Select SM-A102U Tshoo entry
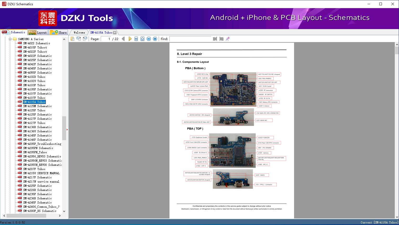Viewport: 399px width, 225px height. 34,81
